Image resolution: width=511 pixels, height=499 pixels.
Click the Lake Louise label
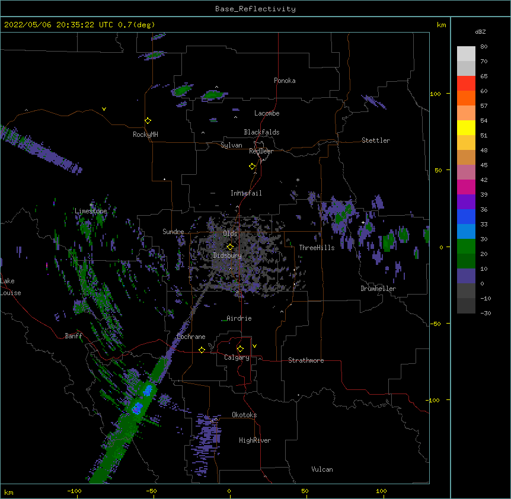pyautogui.click(x=10, y=287)
